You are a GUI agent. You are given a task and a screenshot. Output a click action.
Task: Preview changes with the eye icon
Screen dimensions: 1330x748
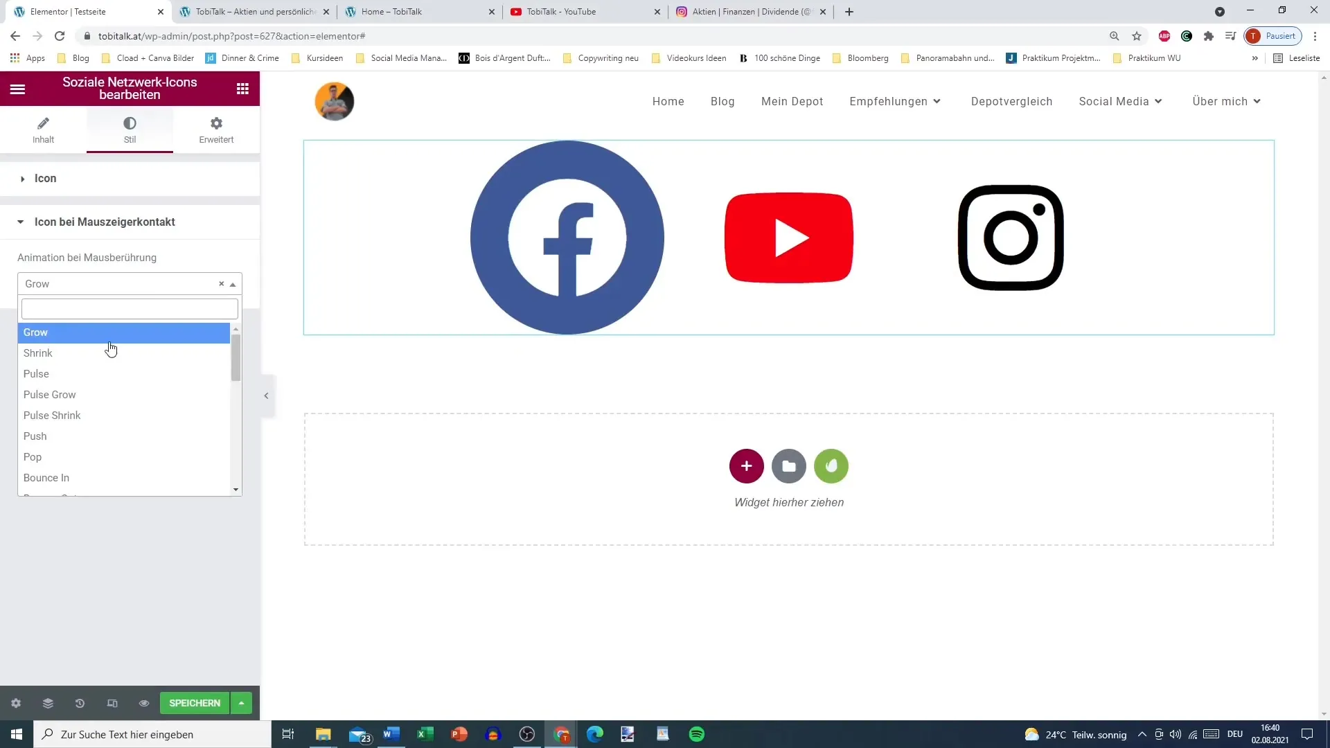(x=144, y=703)
